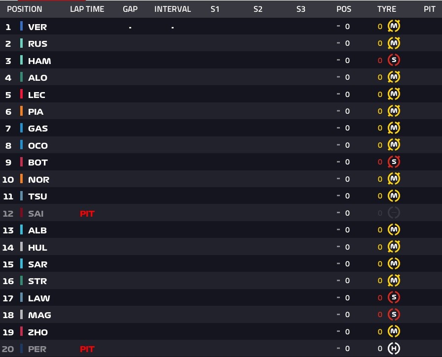Click VER's medium tyre icon
Image resolution: width=442 pixels, height=357 pixels.
394,27
